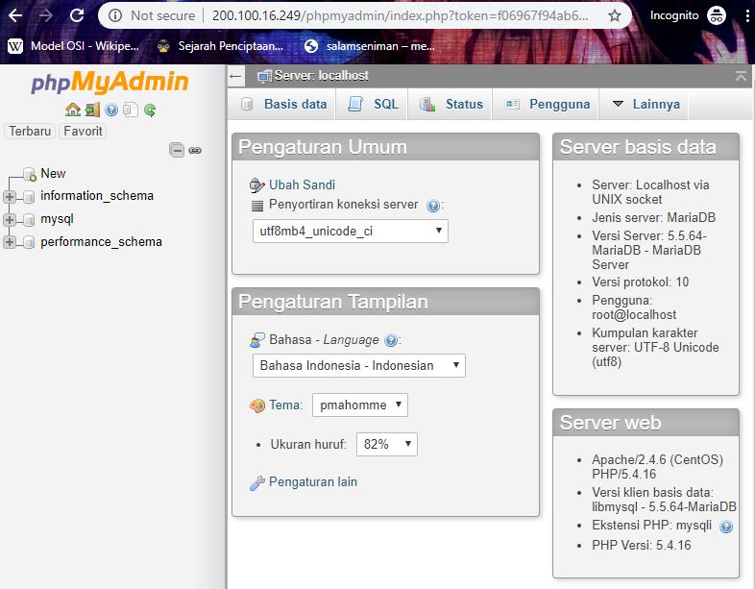Collapse all navigation tree items icon
The image size is (755, 589).
[176, 150]
